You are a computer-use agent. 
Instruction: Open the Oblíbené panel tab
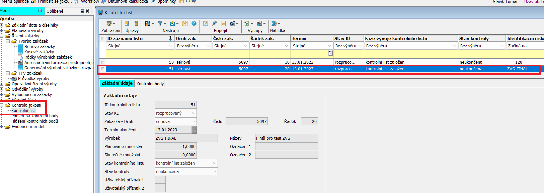(x=55, y=11)
